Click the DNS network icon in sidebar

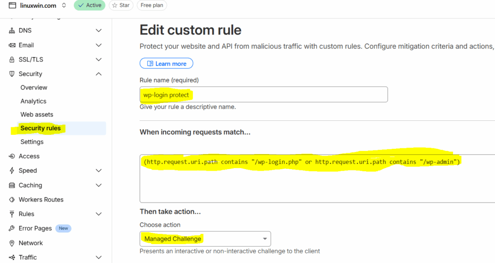(12, 30)
